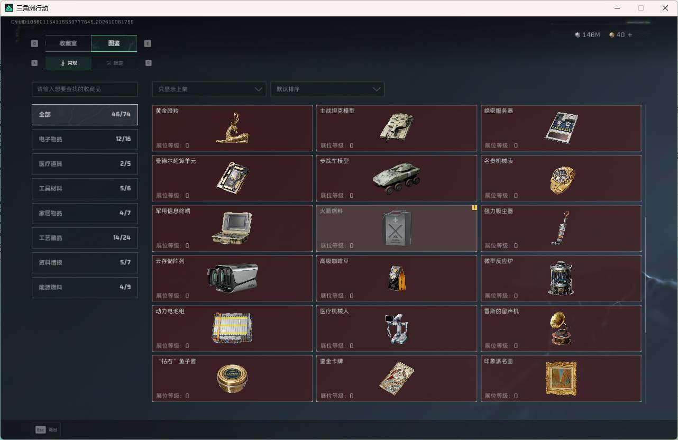
Task: Filter by 医疗道具 category
Action: click(x=85, y=164)
